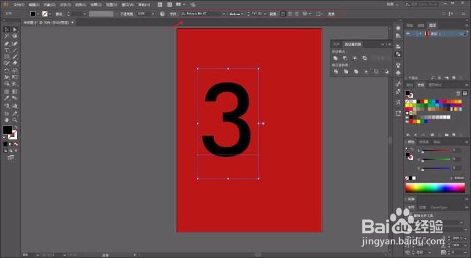Viewport: 471px width, 258px height.
Task: Select the Eyedropper tool
Action: point(7,98)
